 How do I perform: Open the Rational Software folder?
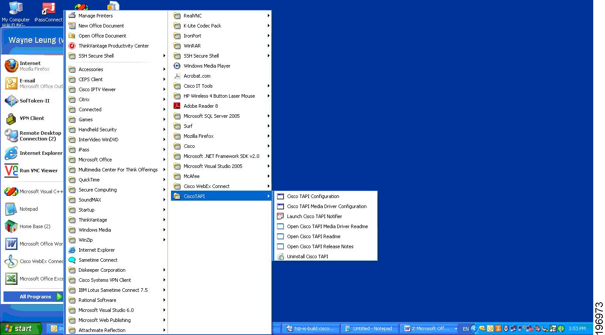click(116, 300)
